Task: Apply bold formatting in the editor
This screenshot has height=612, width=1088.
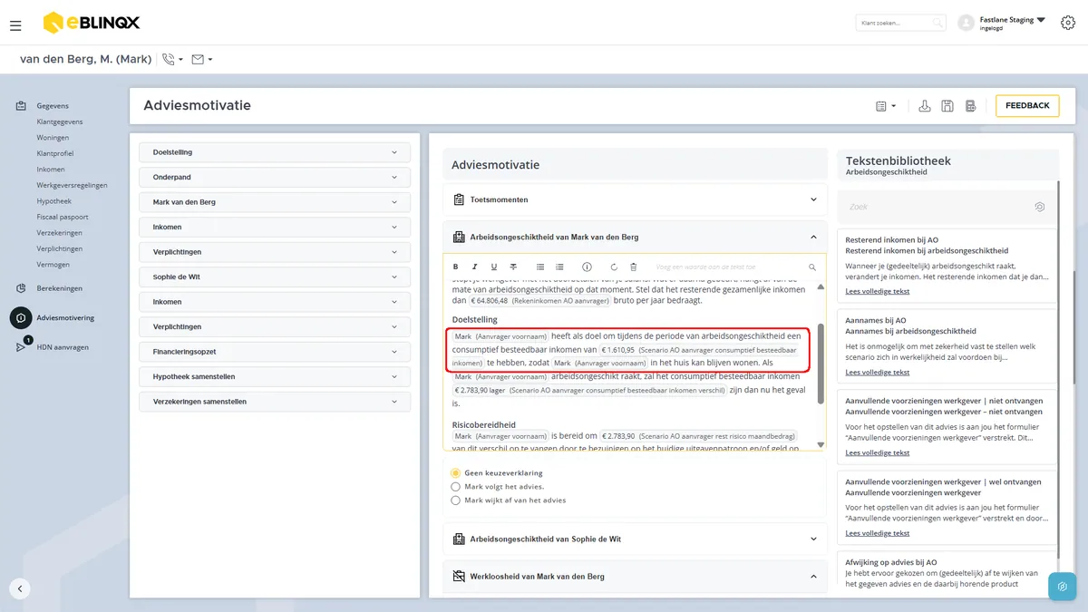Action: pos(454,267)
